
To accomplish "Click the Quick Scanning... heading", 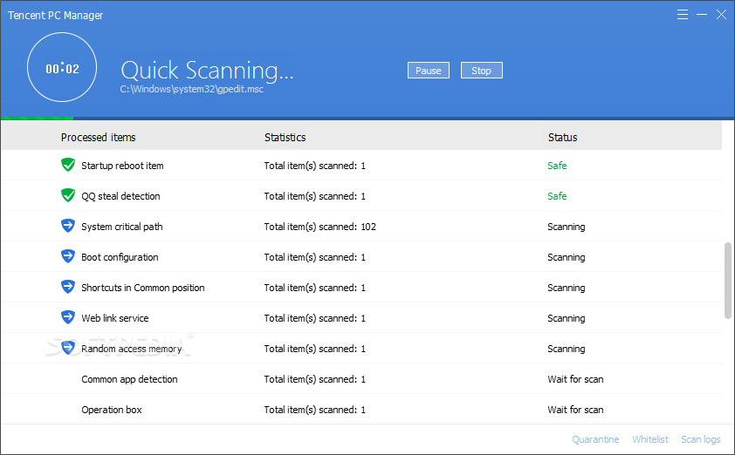I will tap(207, 71).
